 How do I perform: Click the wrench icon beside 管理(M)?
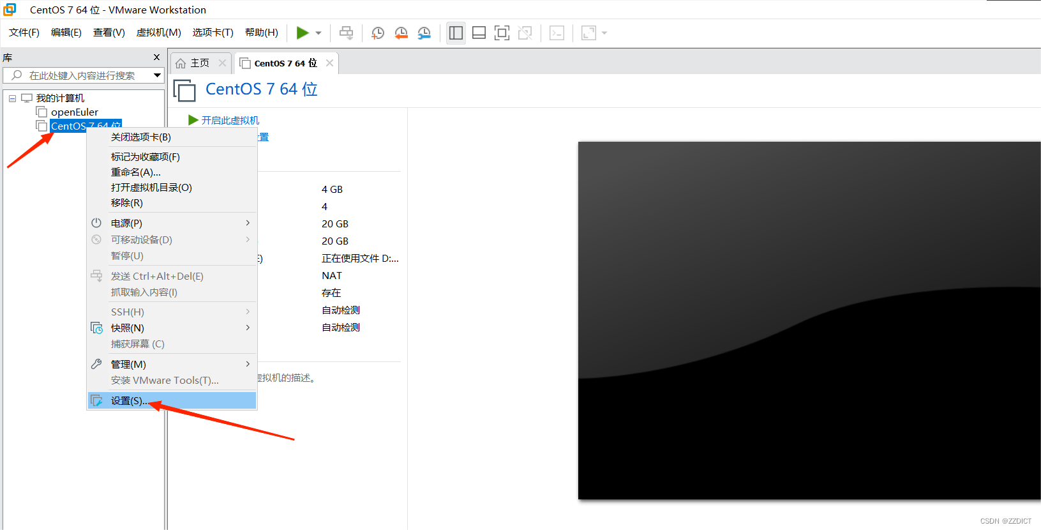[96, 364]
